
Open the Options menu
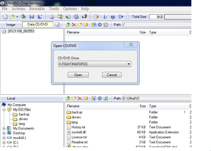[x=70, y=9]
